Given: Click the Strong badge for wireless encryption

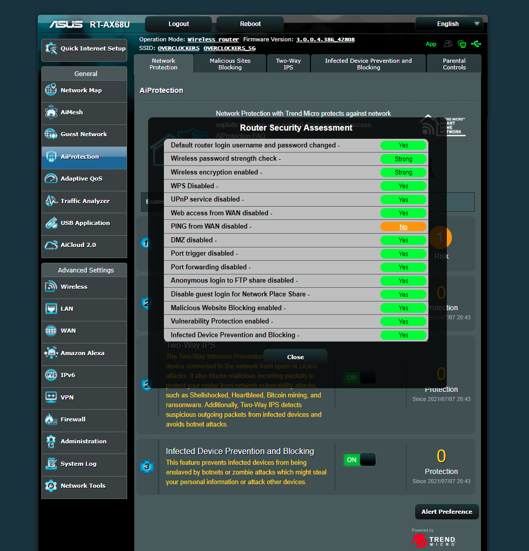Looking at the screenshot, I should coord(403,172).
